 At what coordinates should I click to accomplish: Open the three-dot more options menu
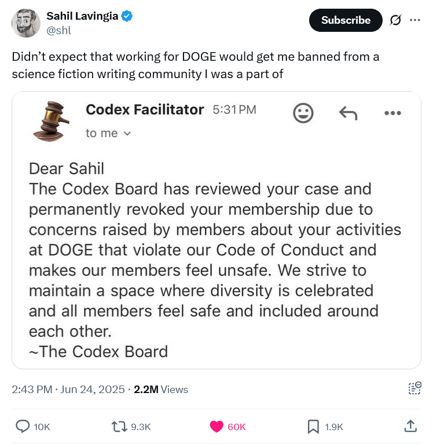[x=414, y=20]
